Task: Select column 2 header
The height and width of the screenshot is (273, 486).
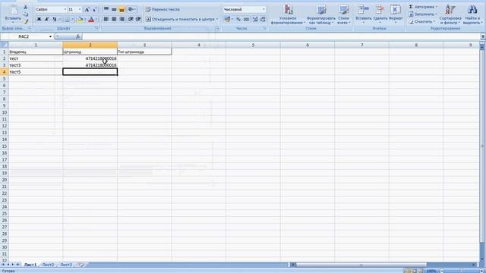Action: point(90,45)
